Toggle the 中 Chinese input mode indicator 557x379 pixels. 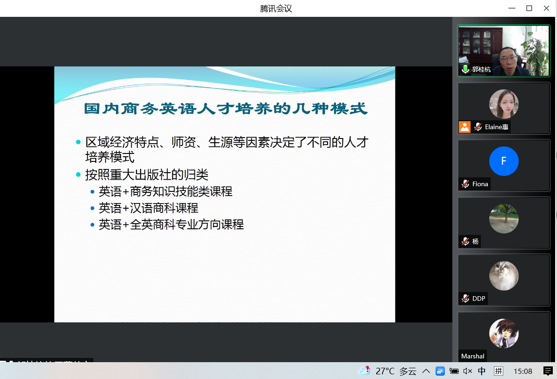click(482, 371)
